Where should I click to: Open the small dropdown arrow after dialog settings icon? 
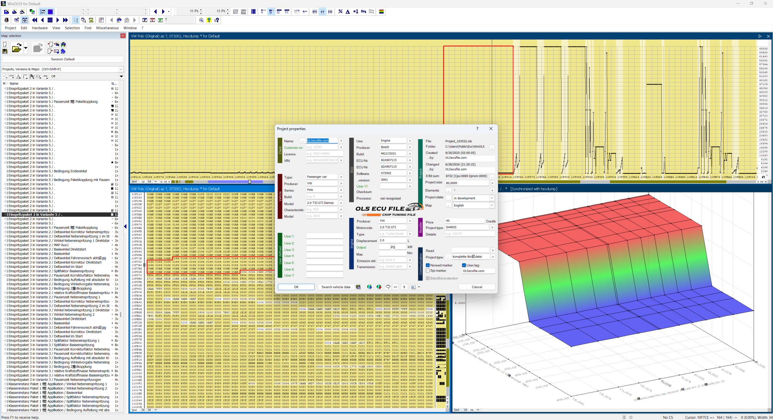419,287
